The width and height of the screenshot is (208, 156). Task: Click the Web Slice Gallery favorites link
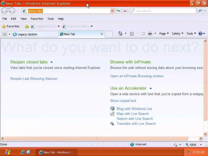78,27
